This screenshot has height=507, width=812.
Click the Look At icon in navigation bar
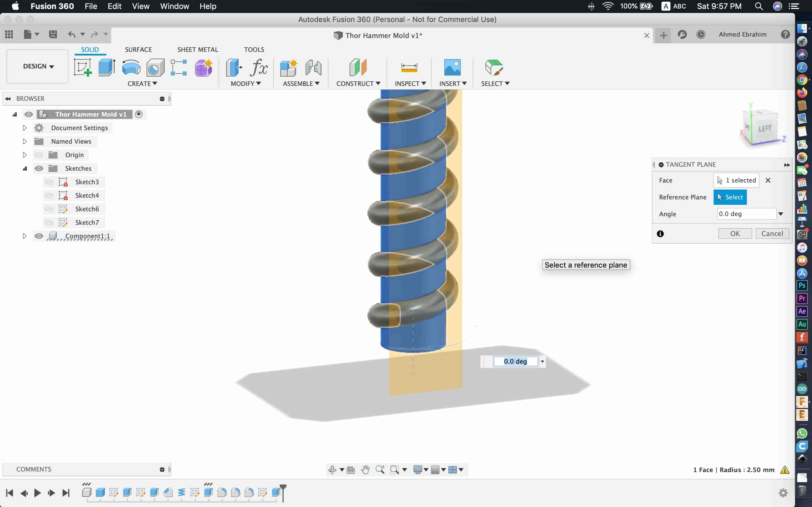click(351, 470)
